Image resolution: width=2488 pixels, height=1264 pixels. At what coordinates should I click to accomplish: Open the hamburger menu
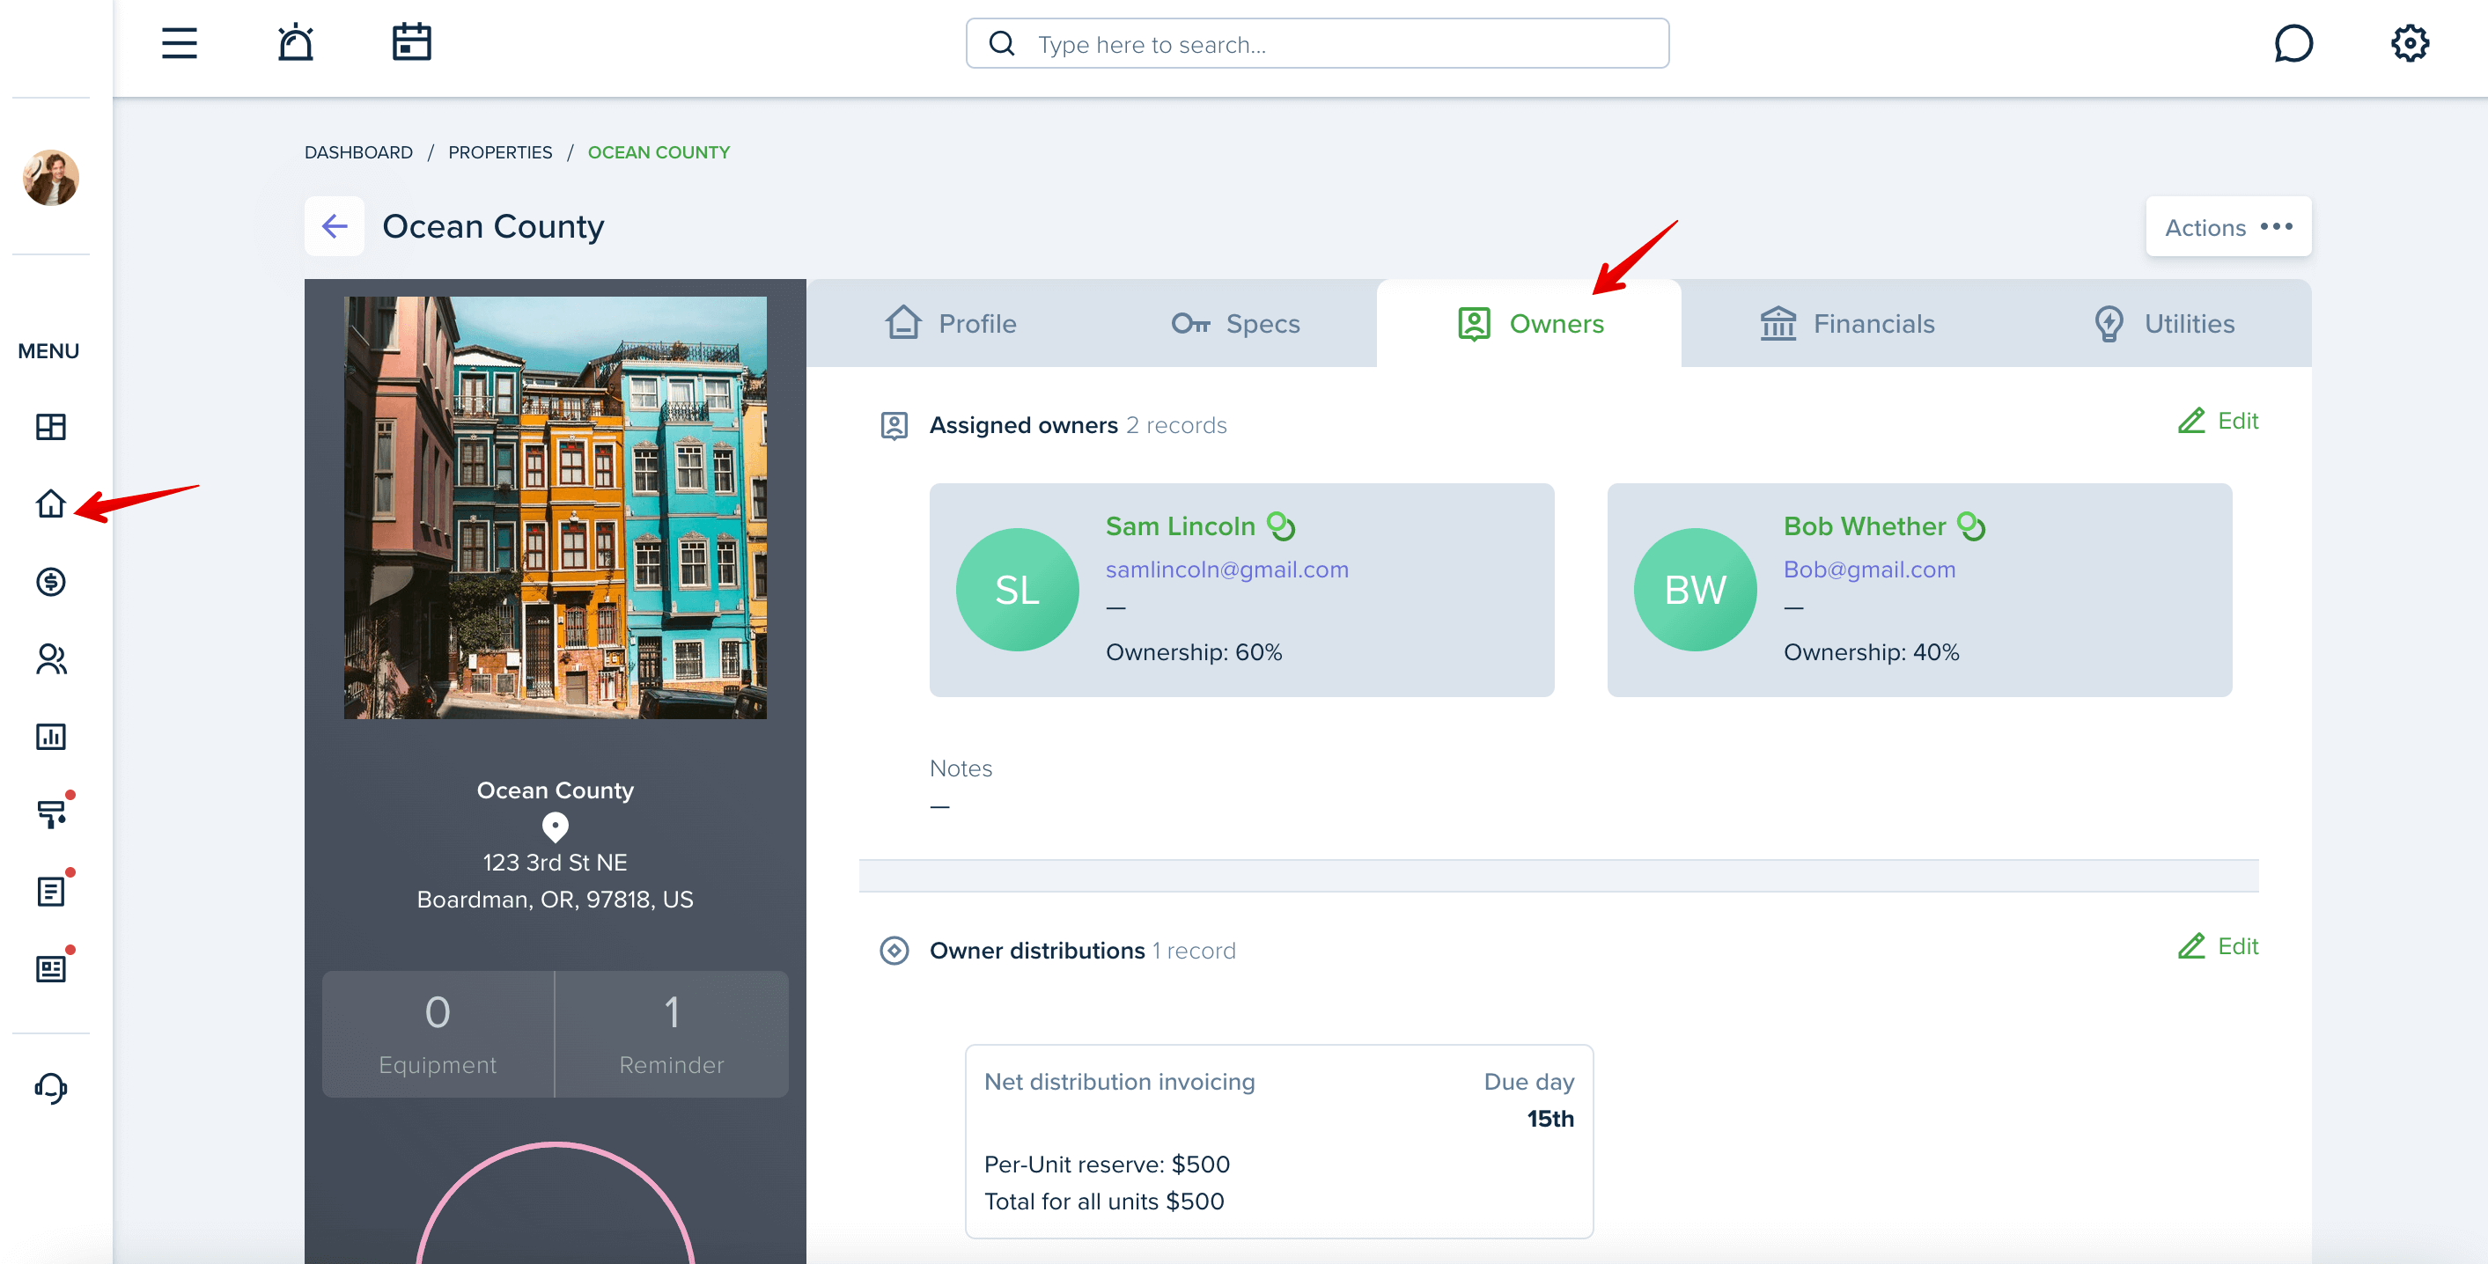(179, 43)
